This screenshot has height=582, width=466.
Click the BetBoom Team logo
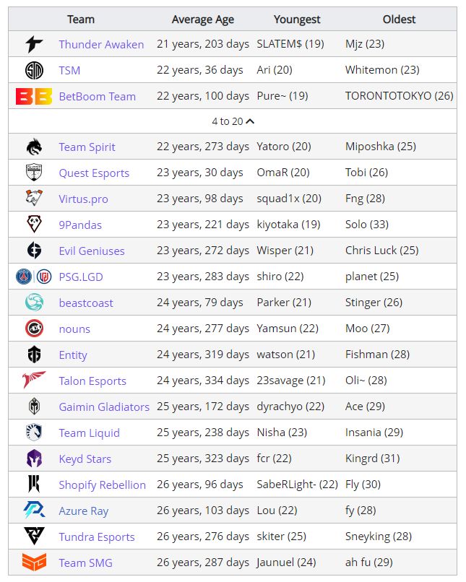(34, 96)
